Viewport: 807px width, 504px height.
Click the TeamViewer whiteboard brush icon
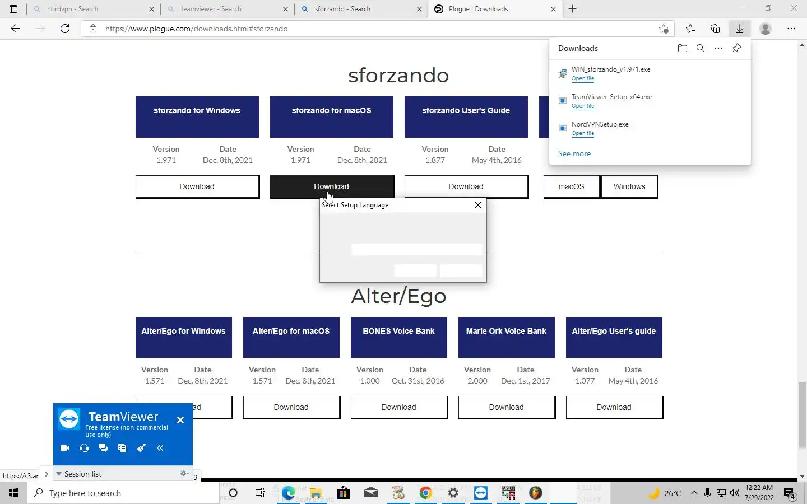coord(141,448)
